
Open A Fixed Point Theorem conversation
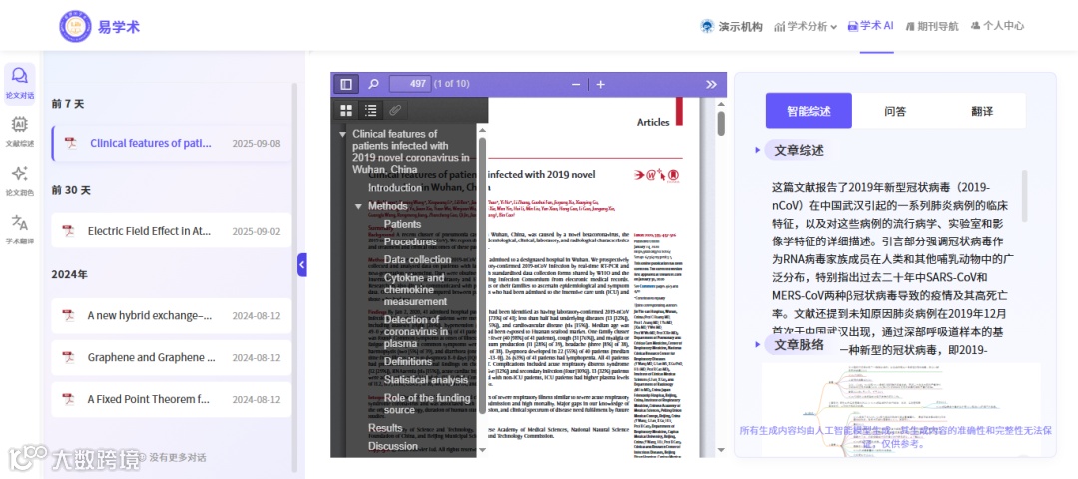[172, 399]
